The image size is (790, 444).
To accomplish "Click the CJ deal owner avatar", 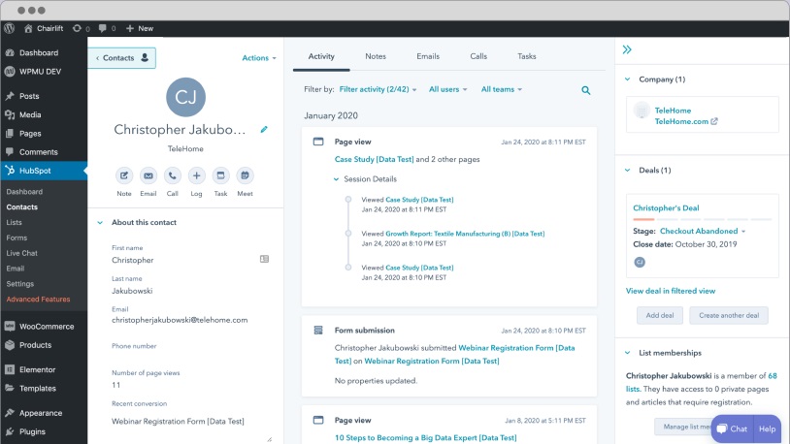I will pos(640,262).
